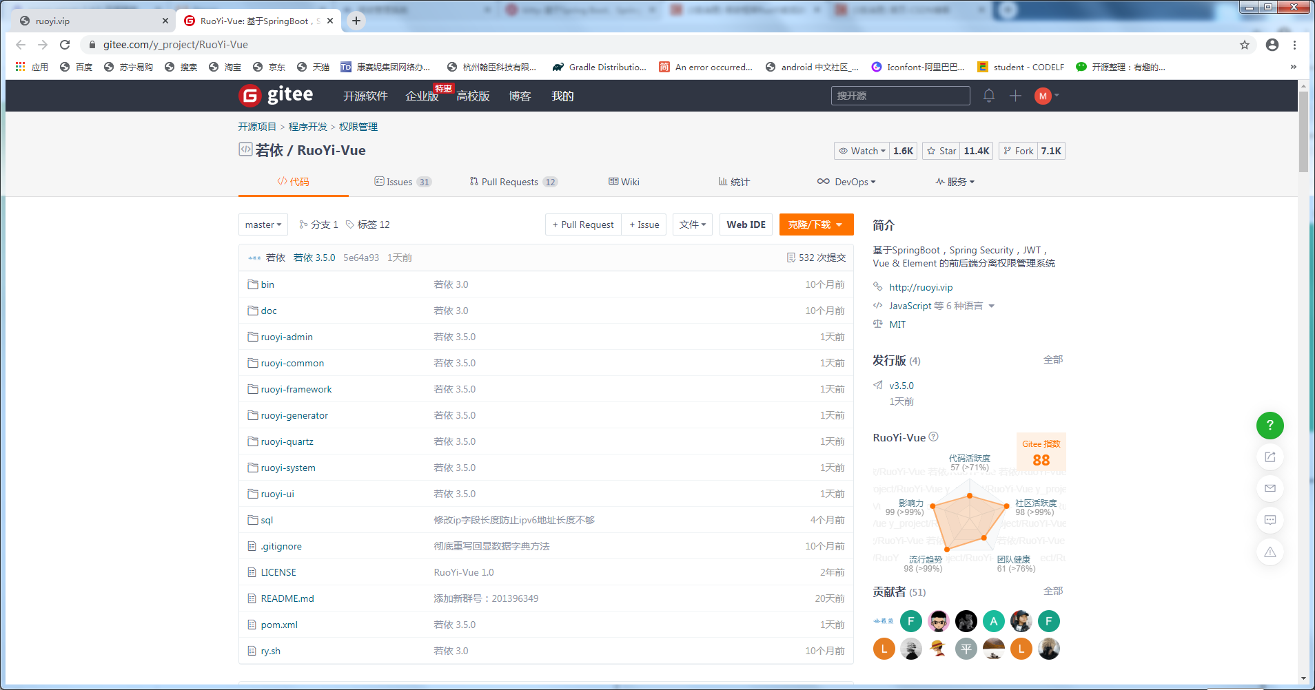Click the Gitee logo in the header

(275, 95)
